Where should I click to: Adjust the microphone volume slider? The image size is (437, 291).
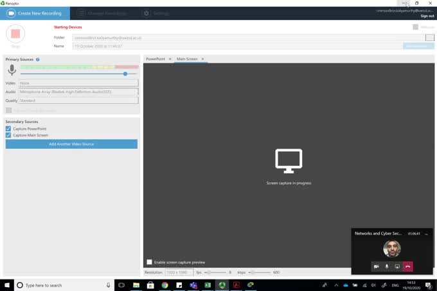coord(125,74)
